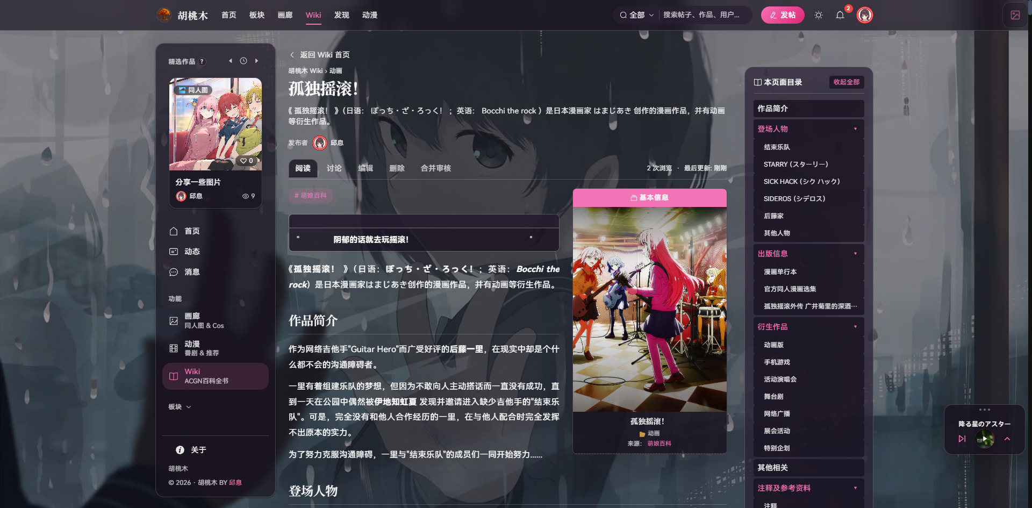Open 动态 in the left sidebar
The width and height of the screenshot is (1032, 508).
[215, 252]
